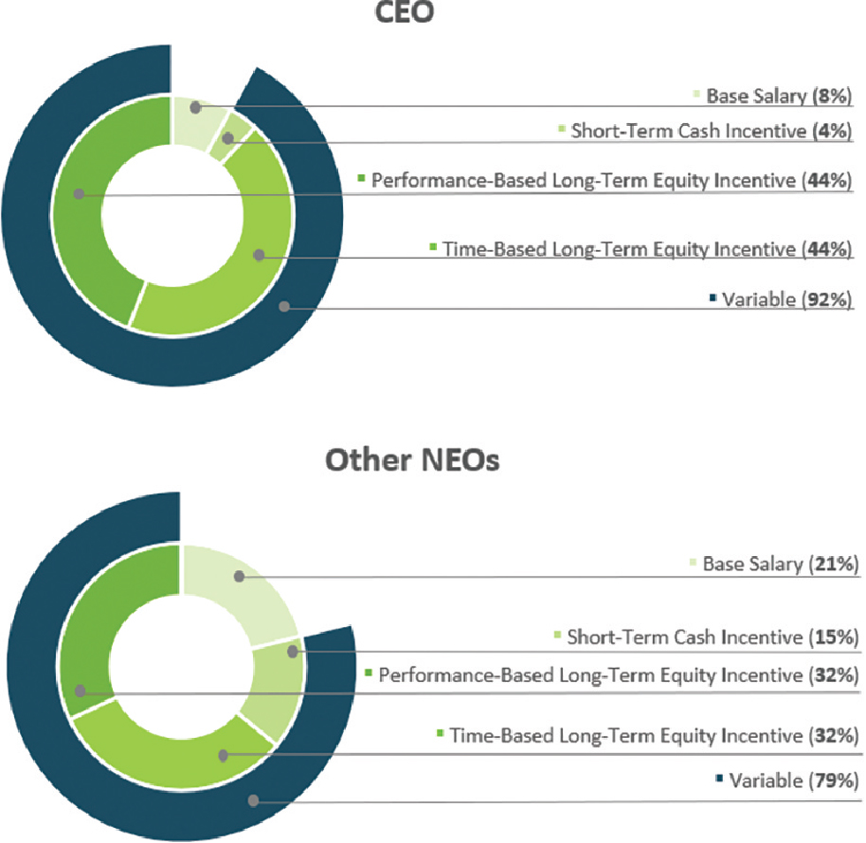The width and height of the screenshot is (866, 843).
Task: Click the Variable (79%) legend label
Action: click(792, 781)
